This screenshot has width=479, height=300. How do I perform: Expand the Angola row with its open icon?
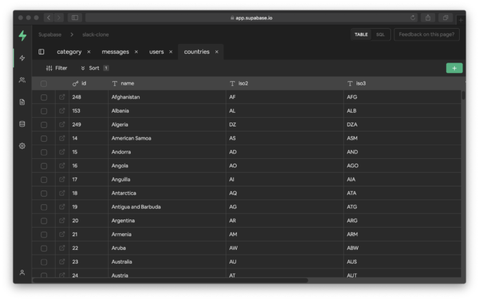(62, 166)
